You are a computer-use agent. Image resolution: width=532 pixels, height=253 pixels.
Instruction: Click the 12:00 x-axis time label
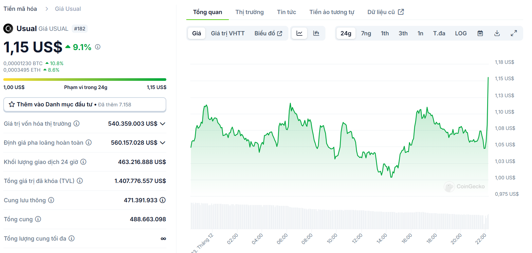point(357,238)
